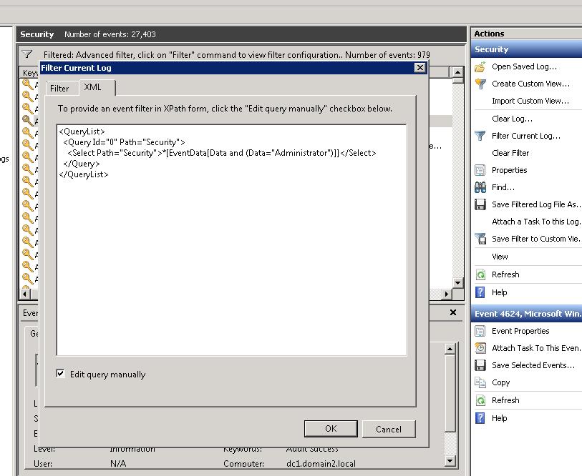Click Refresh icon under Event 4624 section
The image size is (582, 476).
coord(480,400)
